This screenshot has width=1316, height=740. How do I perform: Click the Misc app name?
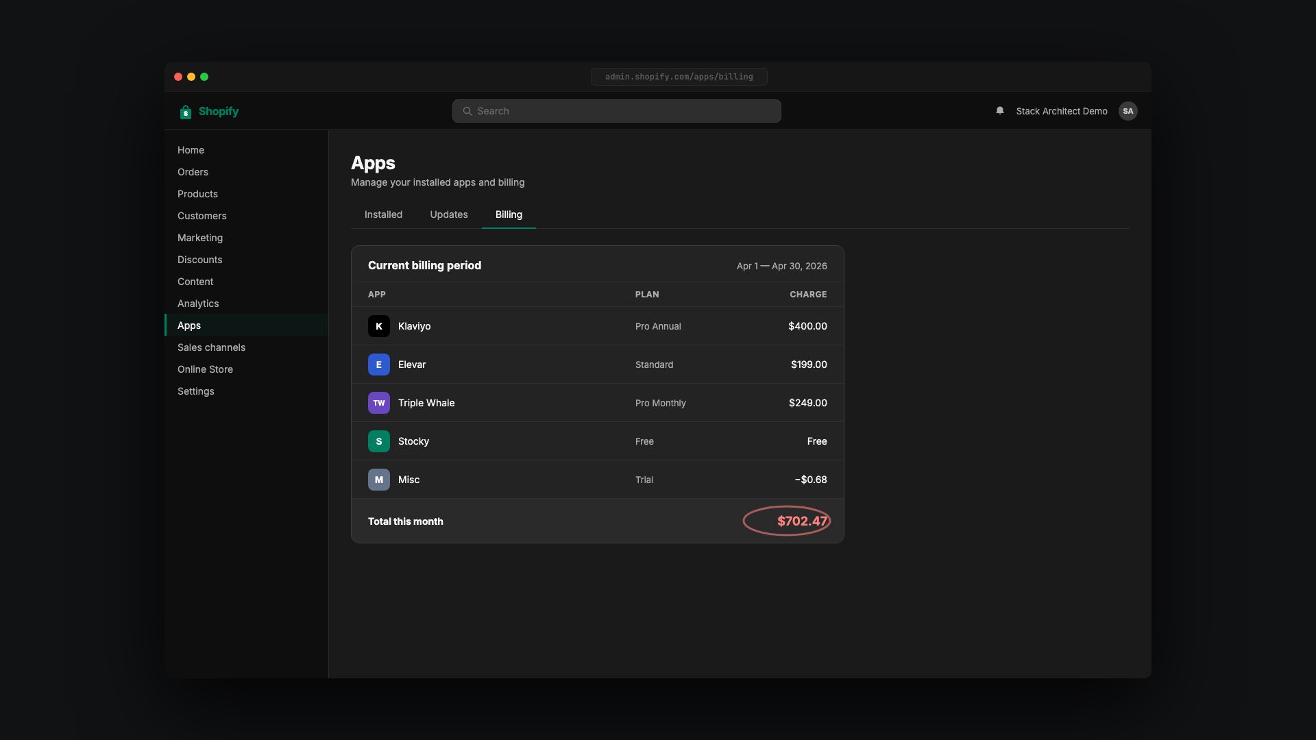click(x=409, y=480)
